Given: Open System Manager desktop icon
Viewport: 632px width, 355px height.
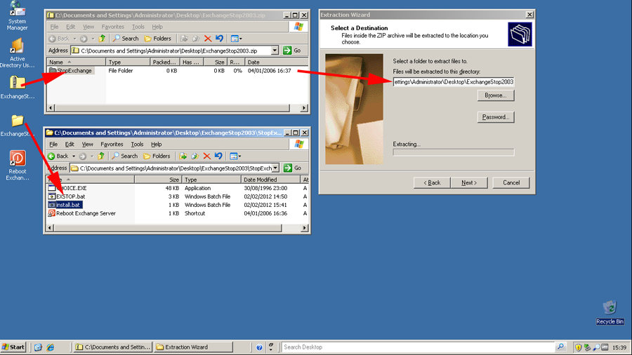Looking at the screenshot, I should coord(17,15).
